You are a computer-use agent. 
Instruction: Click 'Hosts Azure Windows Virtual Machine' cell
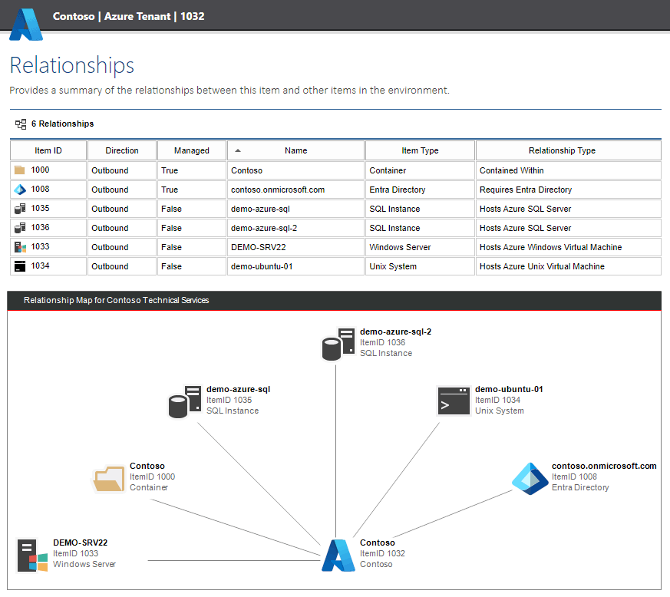click(568, 247)
